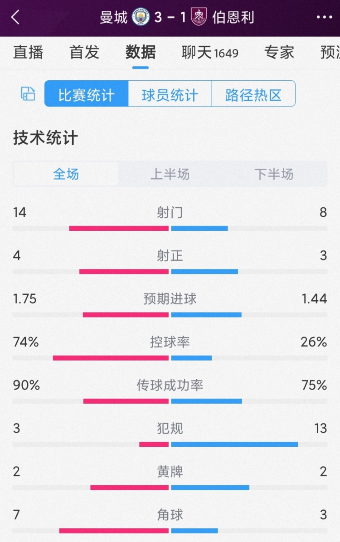Click the copy stats icon

point(28,93)
